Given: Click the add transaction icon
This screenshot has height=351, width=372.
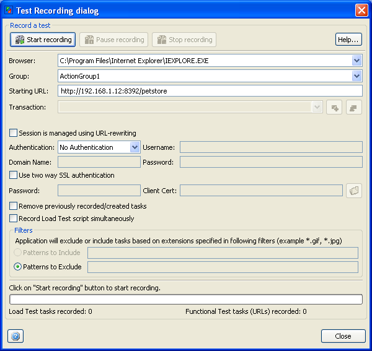Looking at the screenshot, I should pos(335,108).
